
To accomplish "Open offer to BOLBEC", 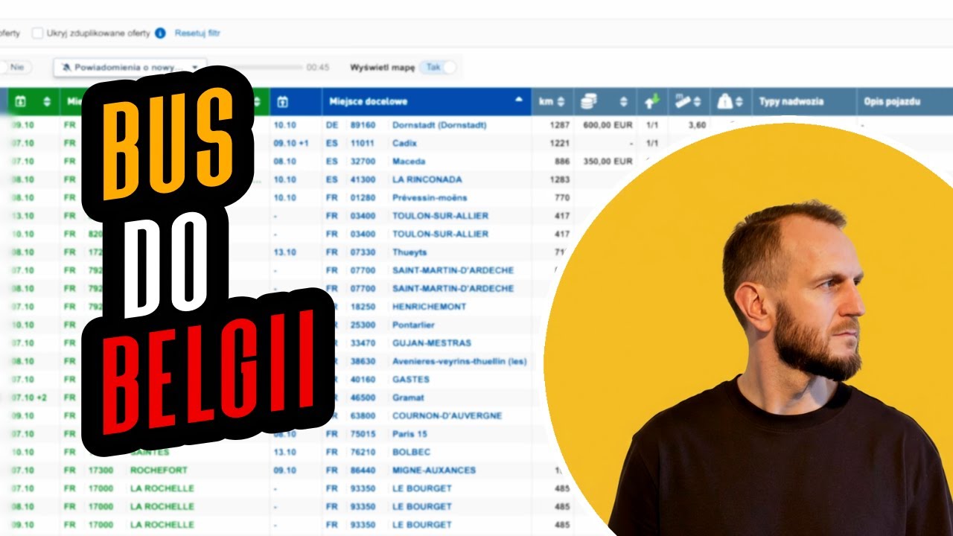I will tap(411, 452).
